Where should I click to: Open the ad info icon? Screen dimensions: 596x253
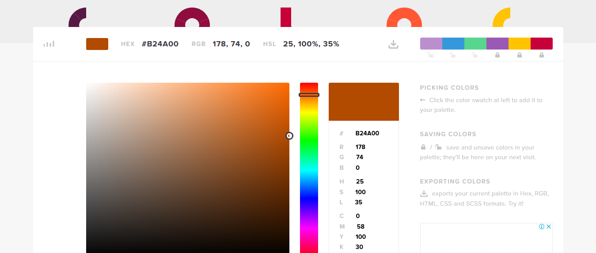[541, 226]
